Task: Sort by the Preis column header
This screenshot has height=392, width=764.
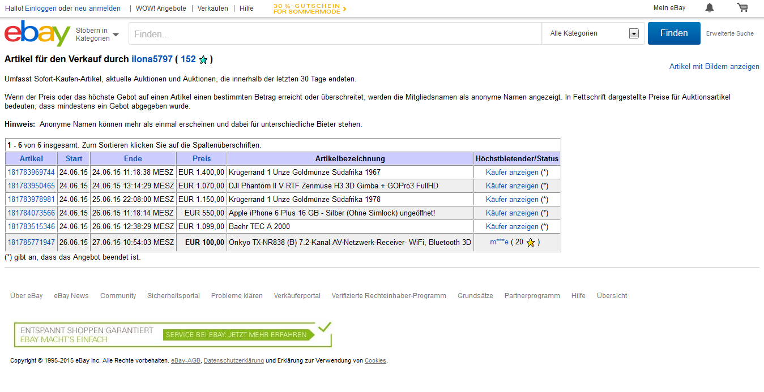Action: pos(202,159)
